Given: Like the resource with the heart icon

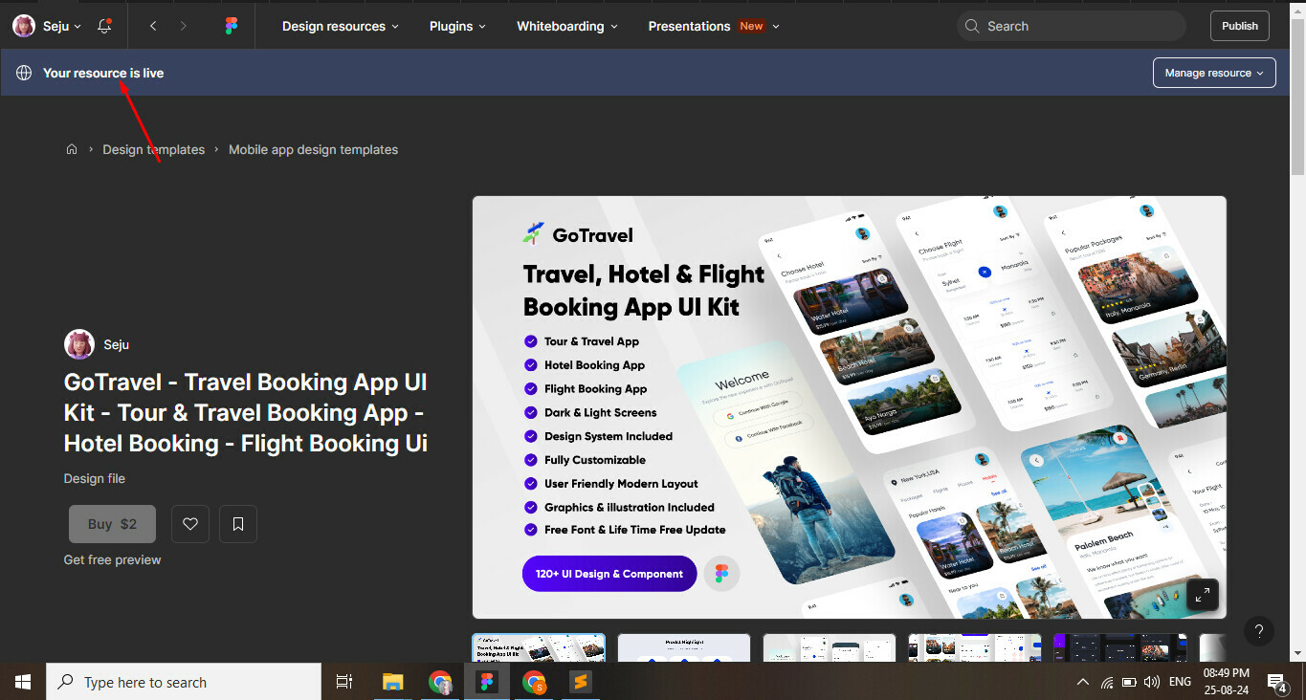Looking at the screenshot, I should 190,524.
